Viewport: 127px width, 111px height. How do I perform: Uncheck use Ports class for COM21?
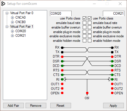point(89,18)
